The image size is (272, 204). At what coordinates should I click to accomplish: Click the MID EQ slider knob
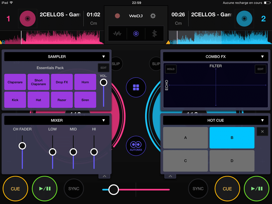(x=73, y=152)
